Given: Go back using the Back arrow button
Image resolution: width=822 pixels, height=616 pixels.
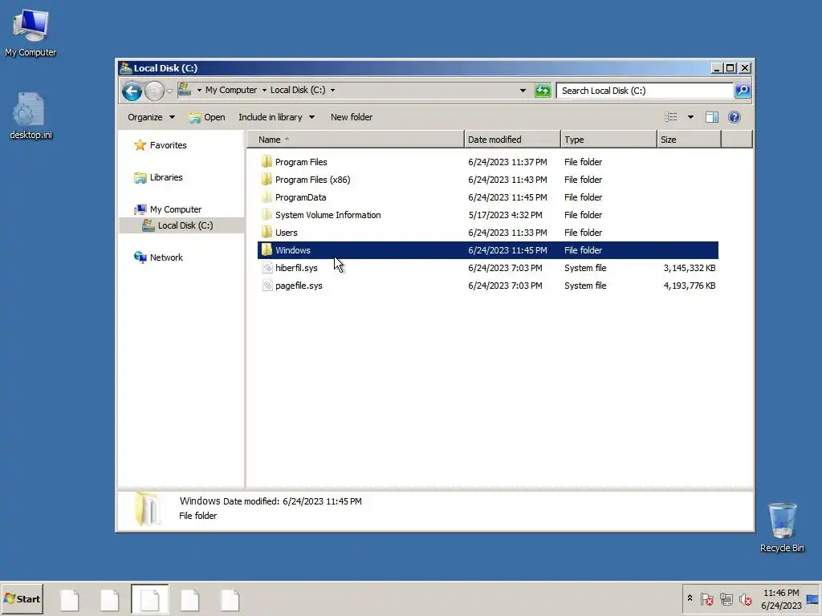Looking at the screenshot, I should (132, 91).
